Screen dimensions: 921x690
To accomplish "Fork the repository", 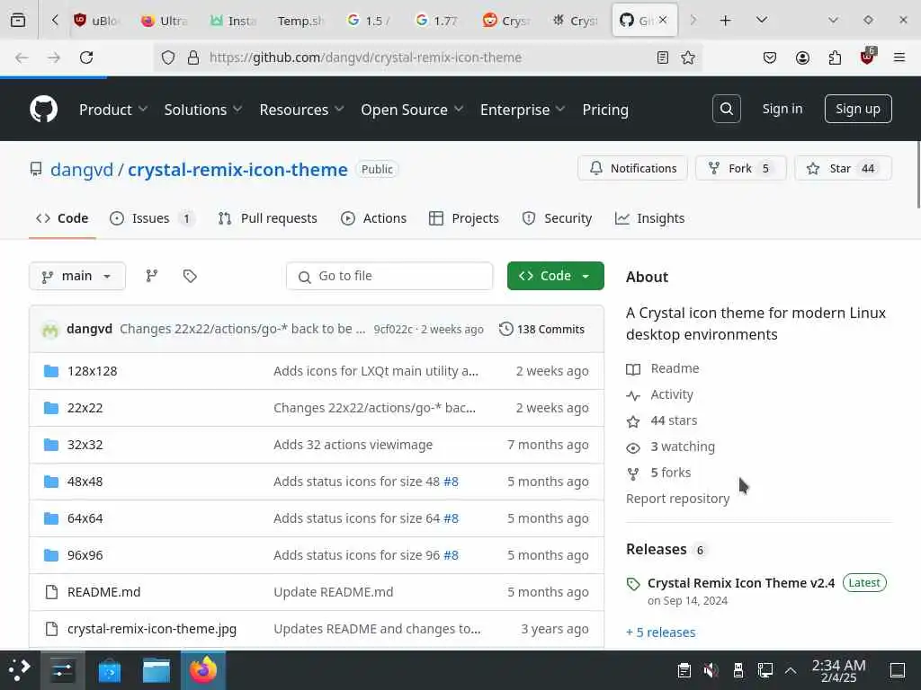I will coord(740,168).
